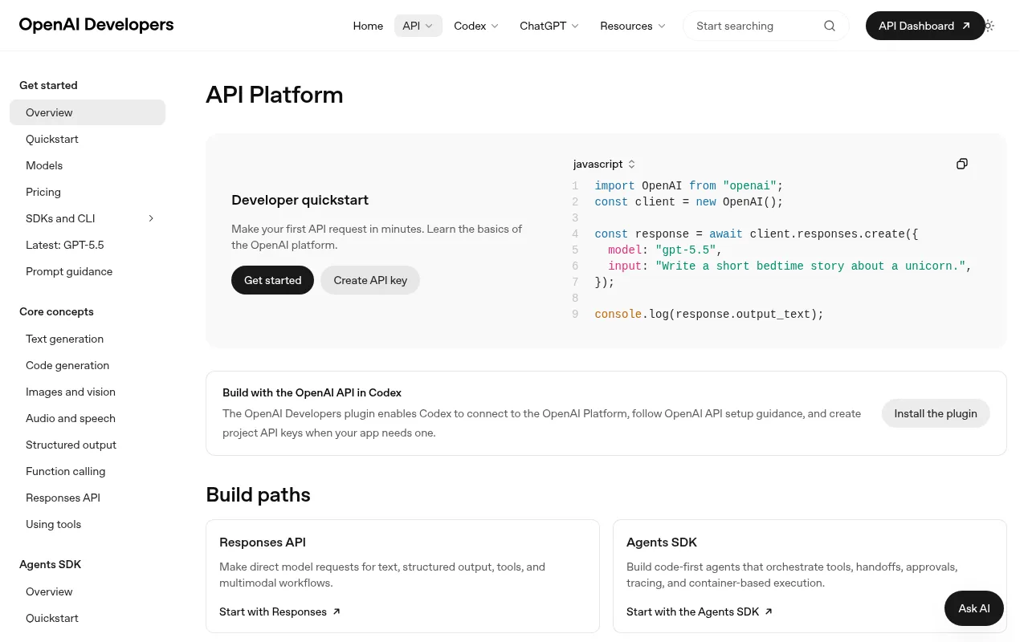
Task: Open Latest: GPT-5.5 page
Action: (x=88, y=245)
